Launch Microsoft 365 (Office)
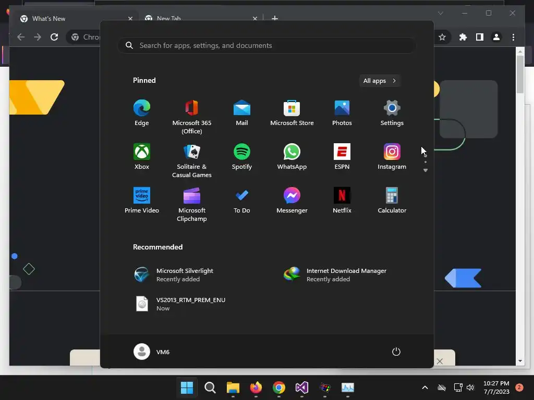The image size is (534, 400). point(192,117)
